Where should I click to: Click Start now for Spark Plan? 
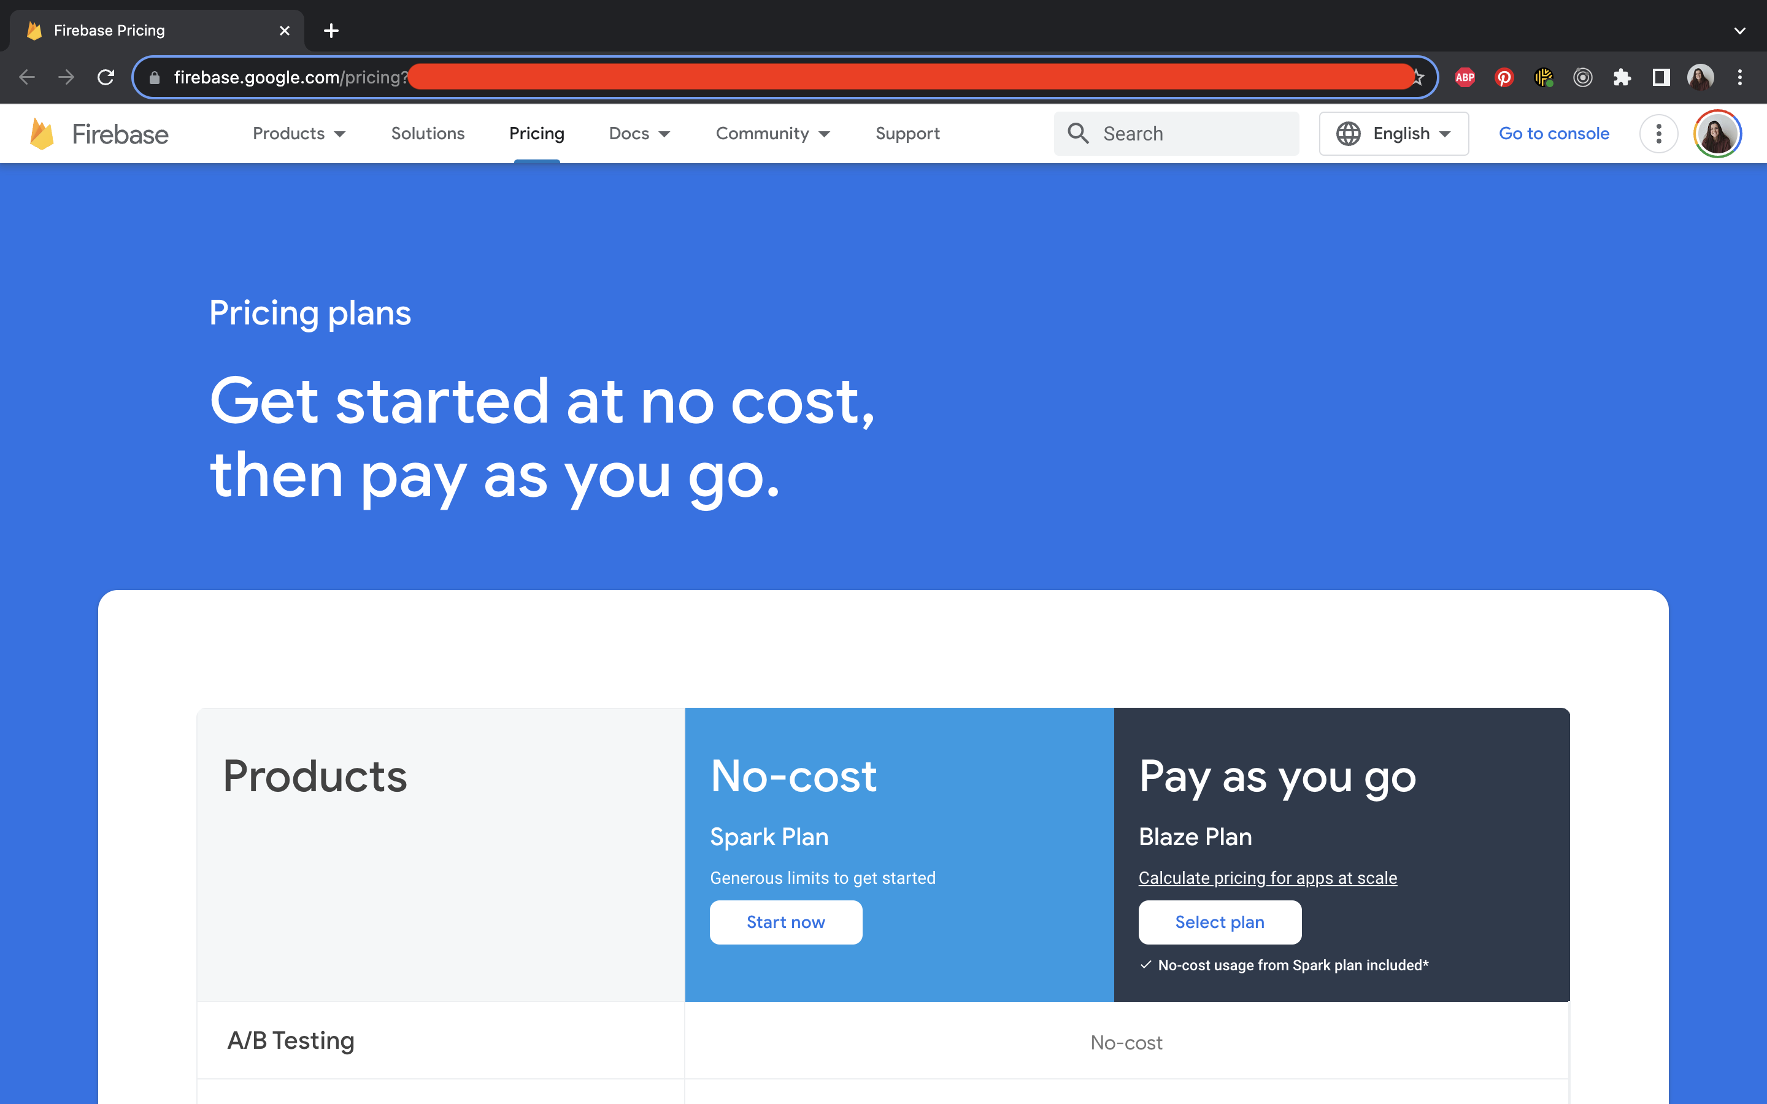pyautogui.click(x=785, y=922)
